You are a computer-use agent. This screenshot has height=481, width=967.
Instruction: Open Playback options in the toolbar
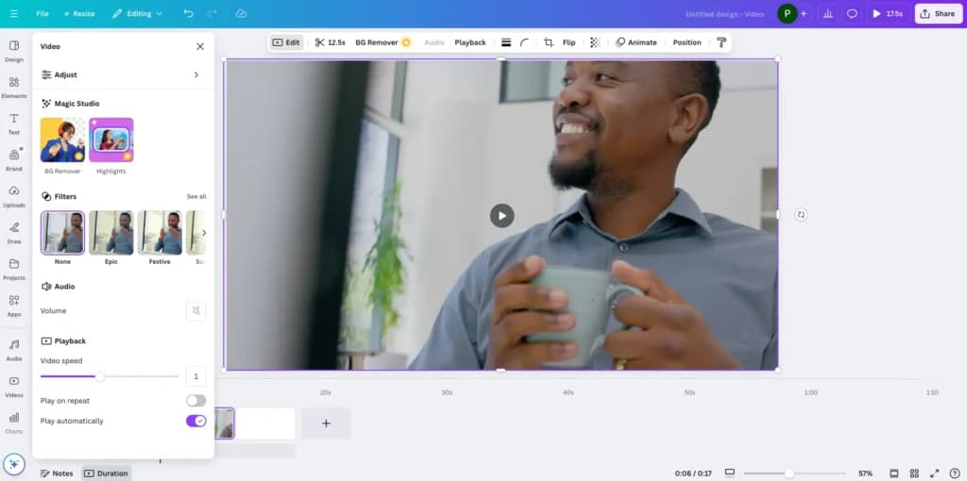coord(470,42)
